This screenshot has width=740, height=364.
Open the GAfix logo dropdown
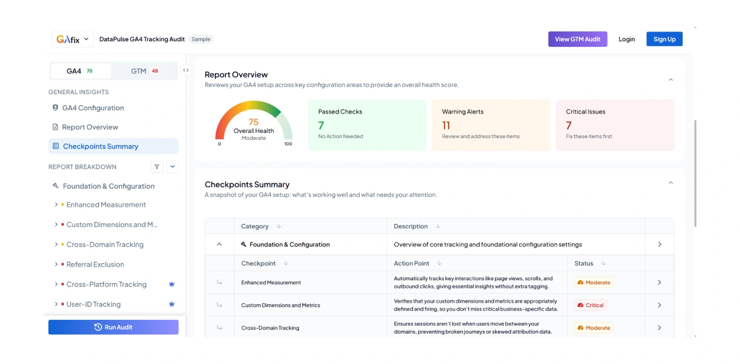(72, 39)
